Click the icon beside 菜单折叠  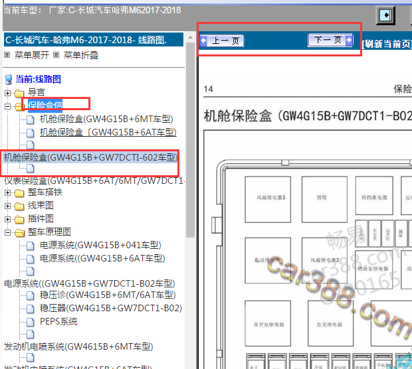click(x=56, y=55)
